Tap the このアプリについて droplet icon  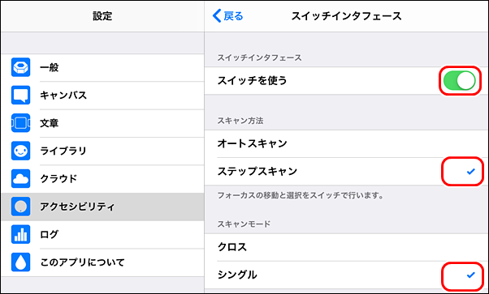pyautogui.click(x=20, y=262)
